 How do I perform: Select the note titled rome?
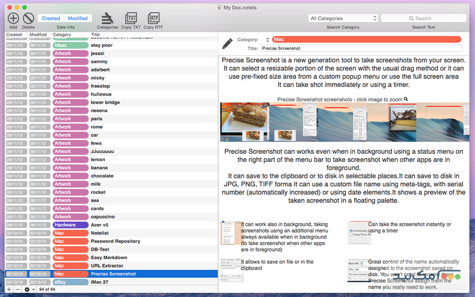pyautogui.click(x=111, y=127)
